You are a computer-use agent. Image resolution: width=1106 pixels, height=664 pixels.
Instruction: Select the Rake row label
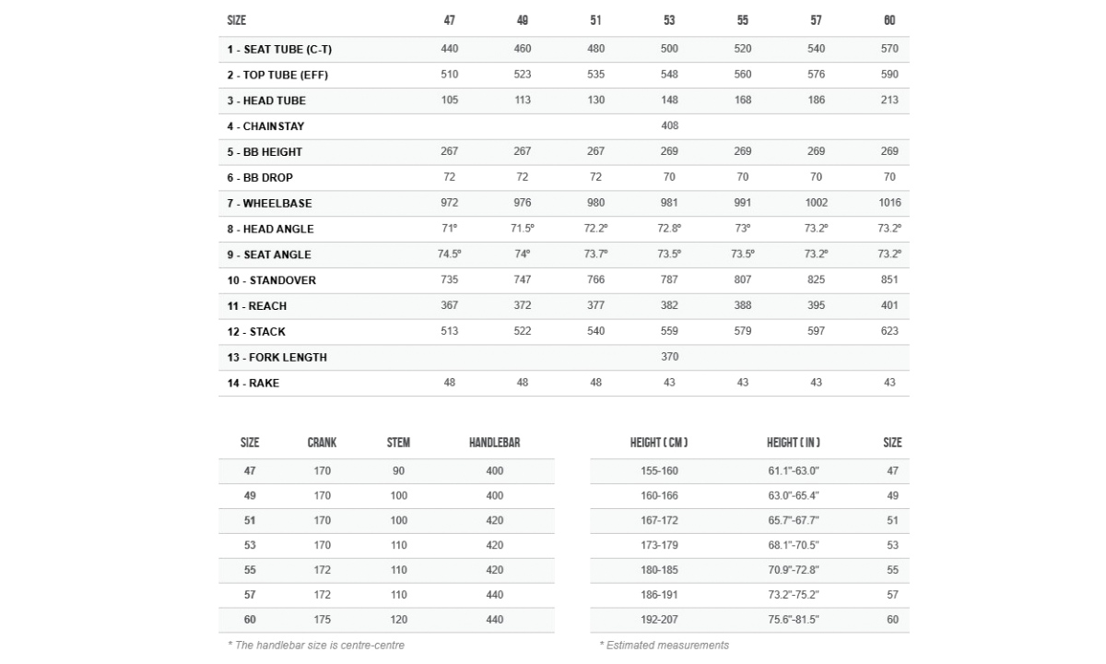(253, 384)
